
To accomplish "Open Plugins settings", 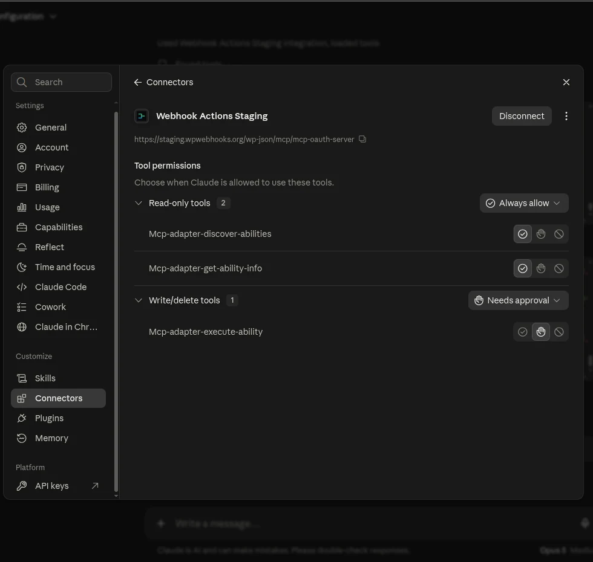I will (58, 418).
